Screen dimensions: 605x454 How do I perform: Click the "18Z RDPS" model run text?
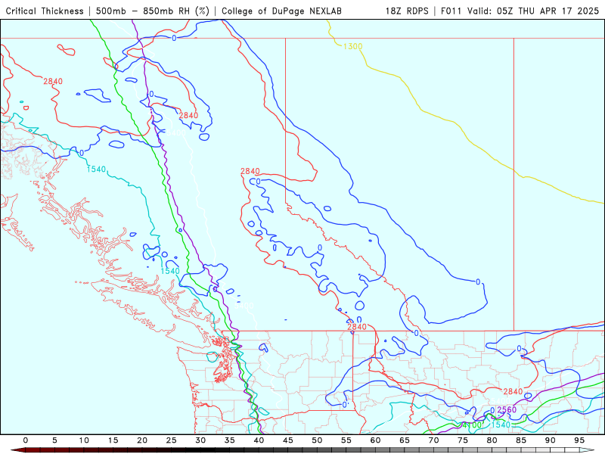(x=407, y=11)
